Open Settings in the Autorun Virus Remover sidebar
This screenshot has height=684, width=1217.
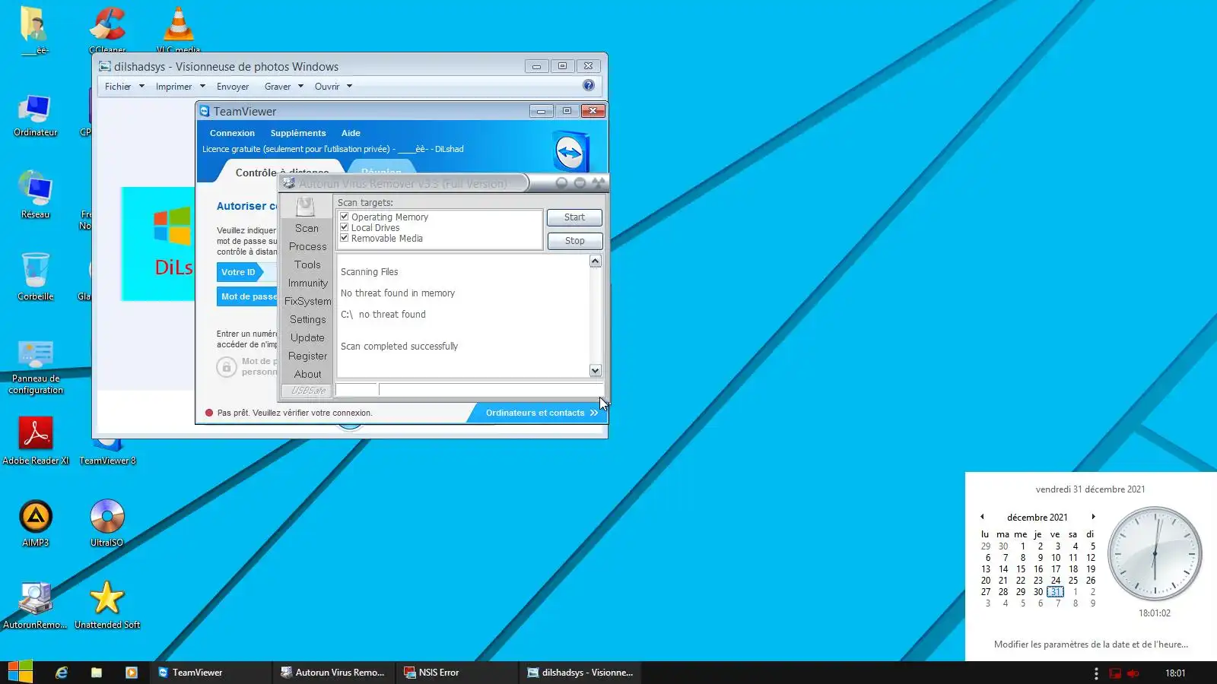coord(307,319)
